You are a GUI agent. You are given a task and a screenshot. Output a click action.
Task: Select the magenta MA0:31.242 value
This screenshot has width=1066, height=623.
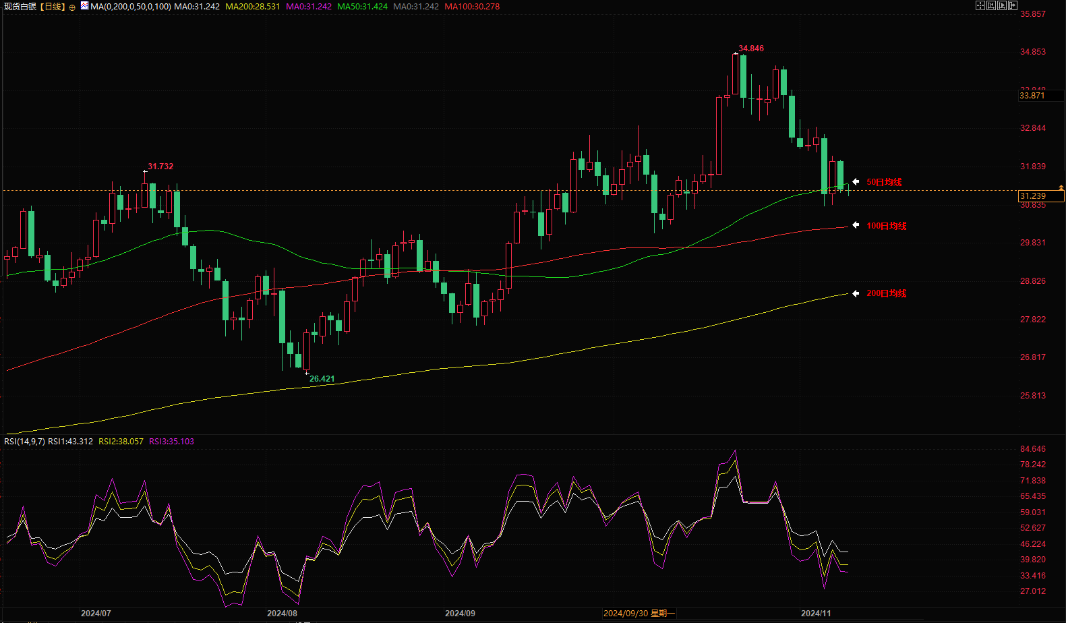coord(309,6)
